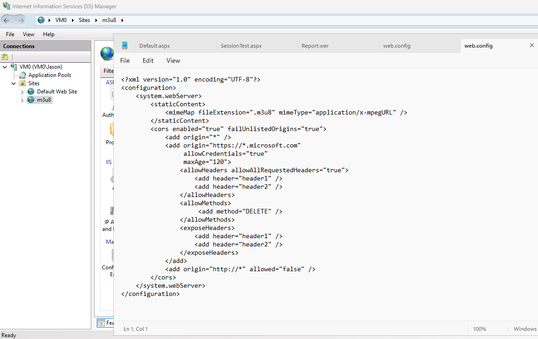
Task: Click the m3u8 site globe icon
Action: [x=31, y=100]
